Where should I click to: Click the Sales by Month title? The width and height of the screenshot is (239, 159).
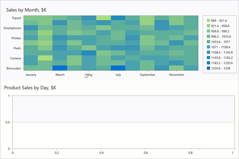pyautogui.click(x=25, y=10)
